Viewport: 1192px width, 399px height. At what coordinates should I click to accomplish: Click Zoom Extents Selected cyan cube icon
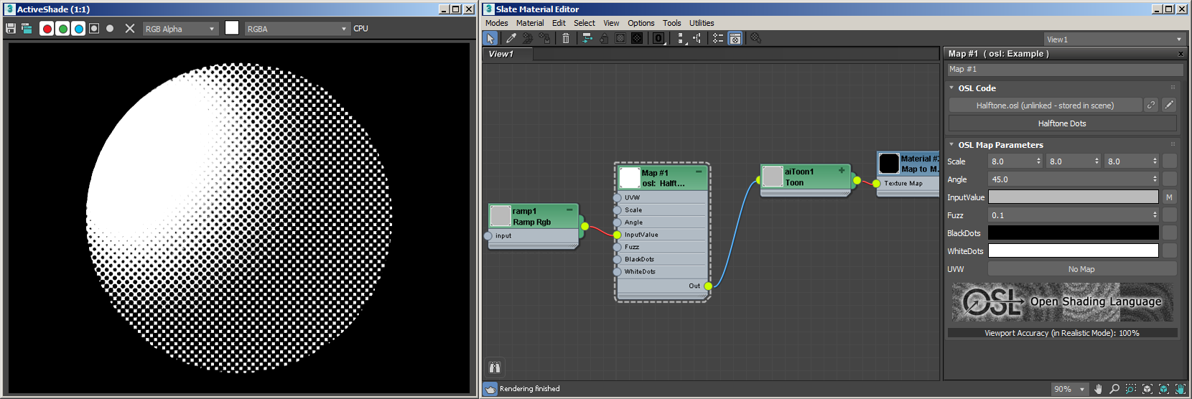(x=1164, y=389)
